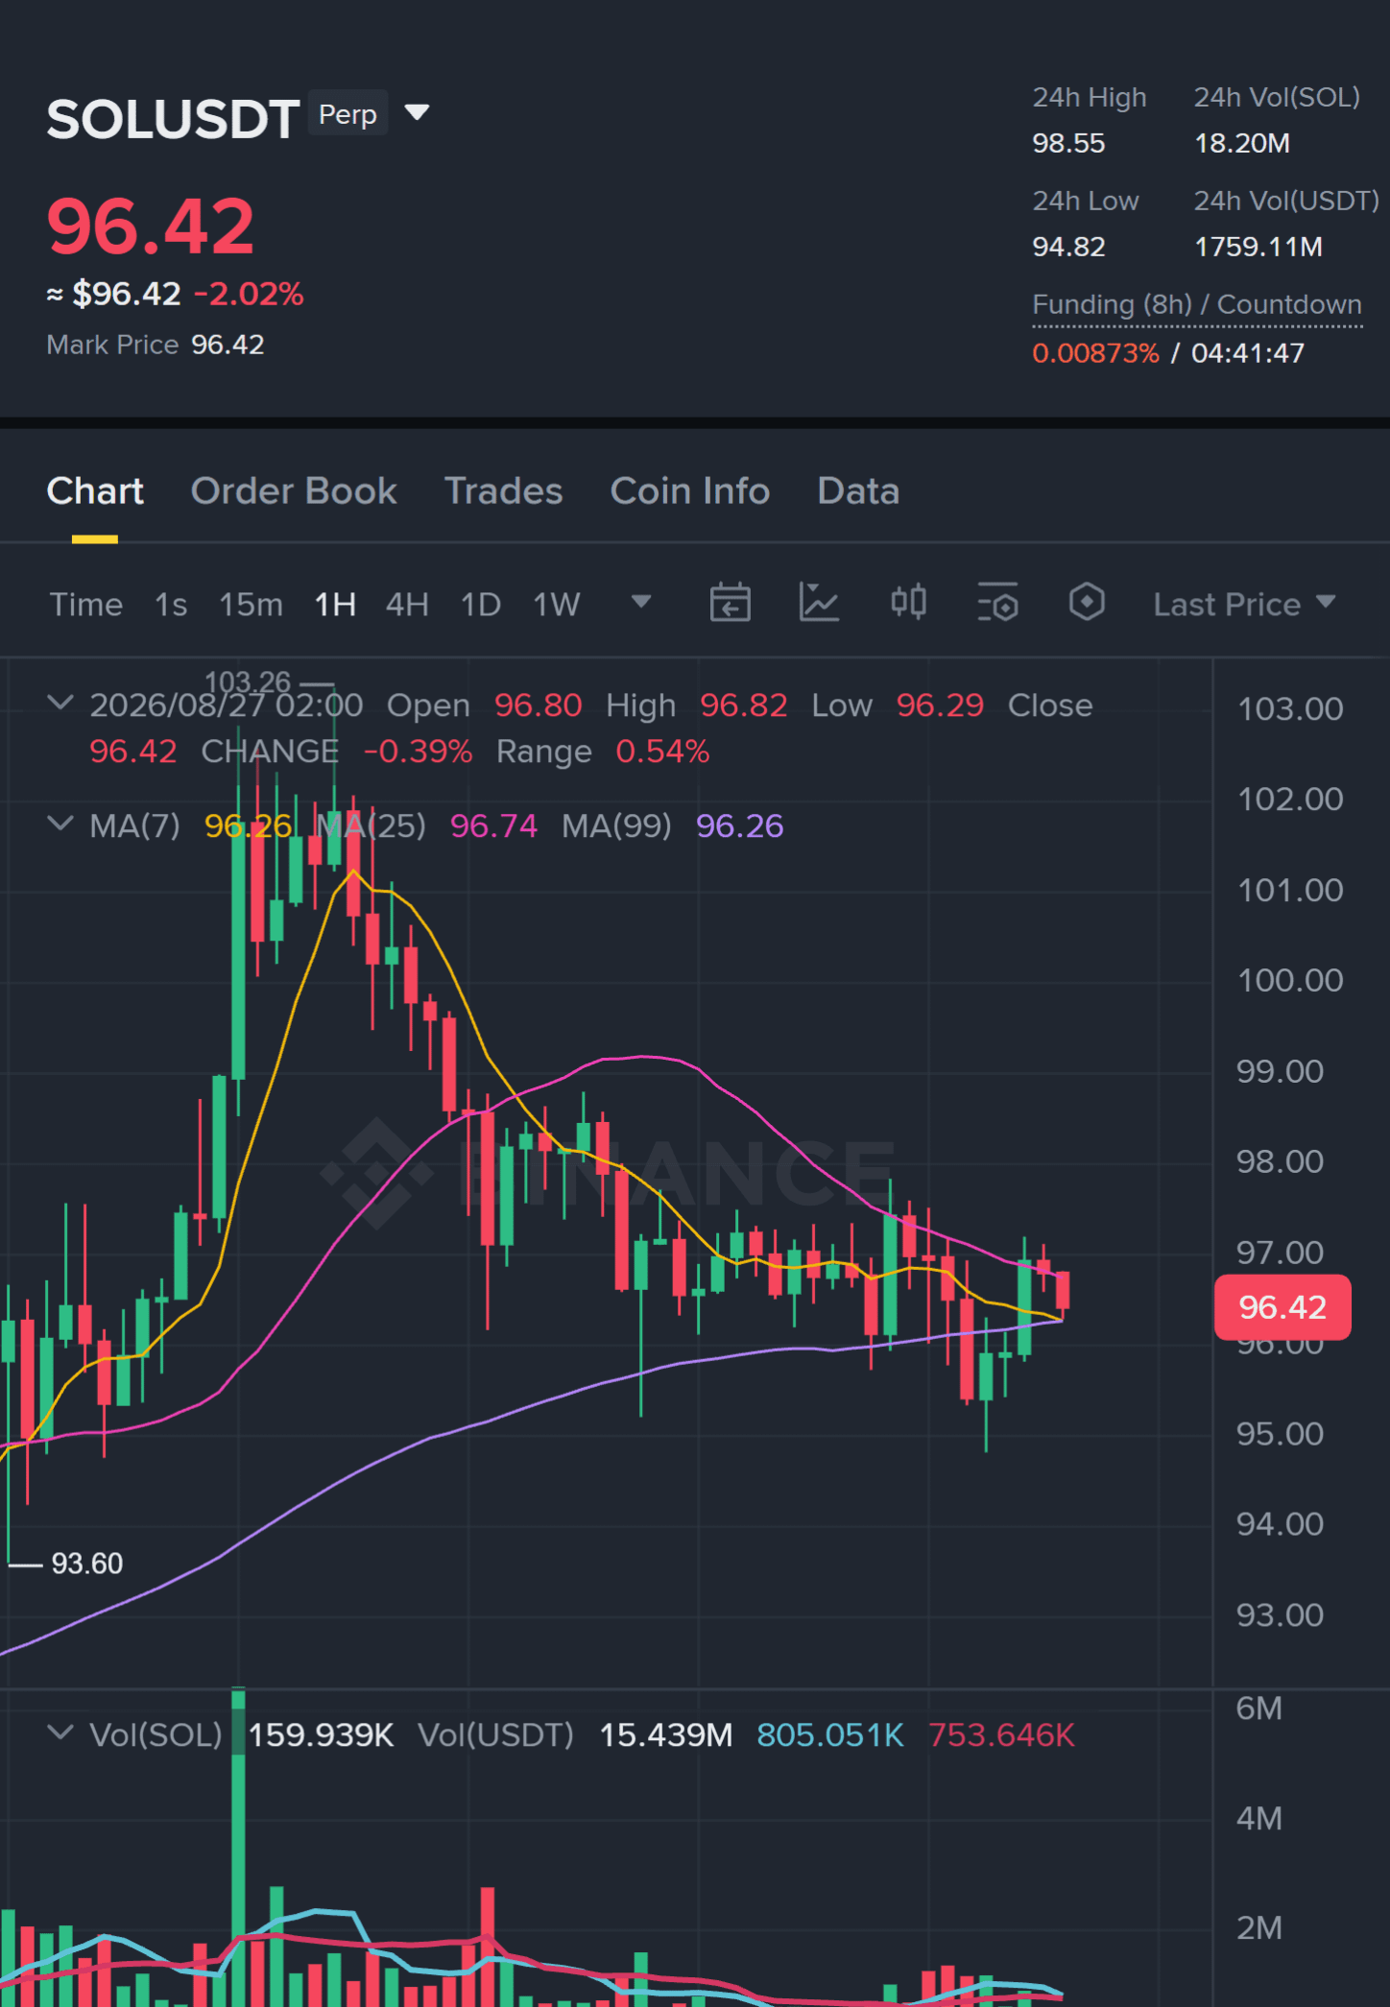Click the MA(99) value 96.26
This screenshot has height=2007, width=1390.
click(739, 825)
